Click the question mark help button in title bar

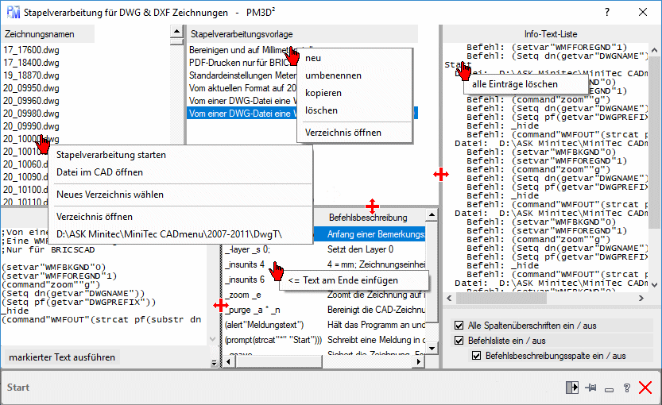pyautogui.click(x=607, y=12)
